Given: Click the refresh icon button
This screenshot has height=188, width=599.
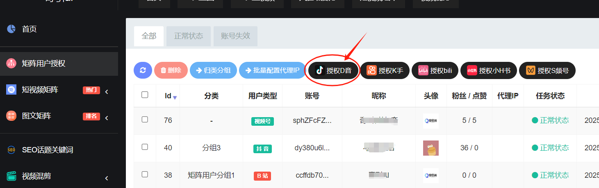Looking at the screenshot, I should (x=143, y=70).
